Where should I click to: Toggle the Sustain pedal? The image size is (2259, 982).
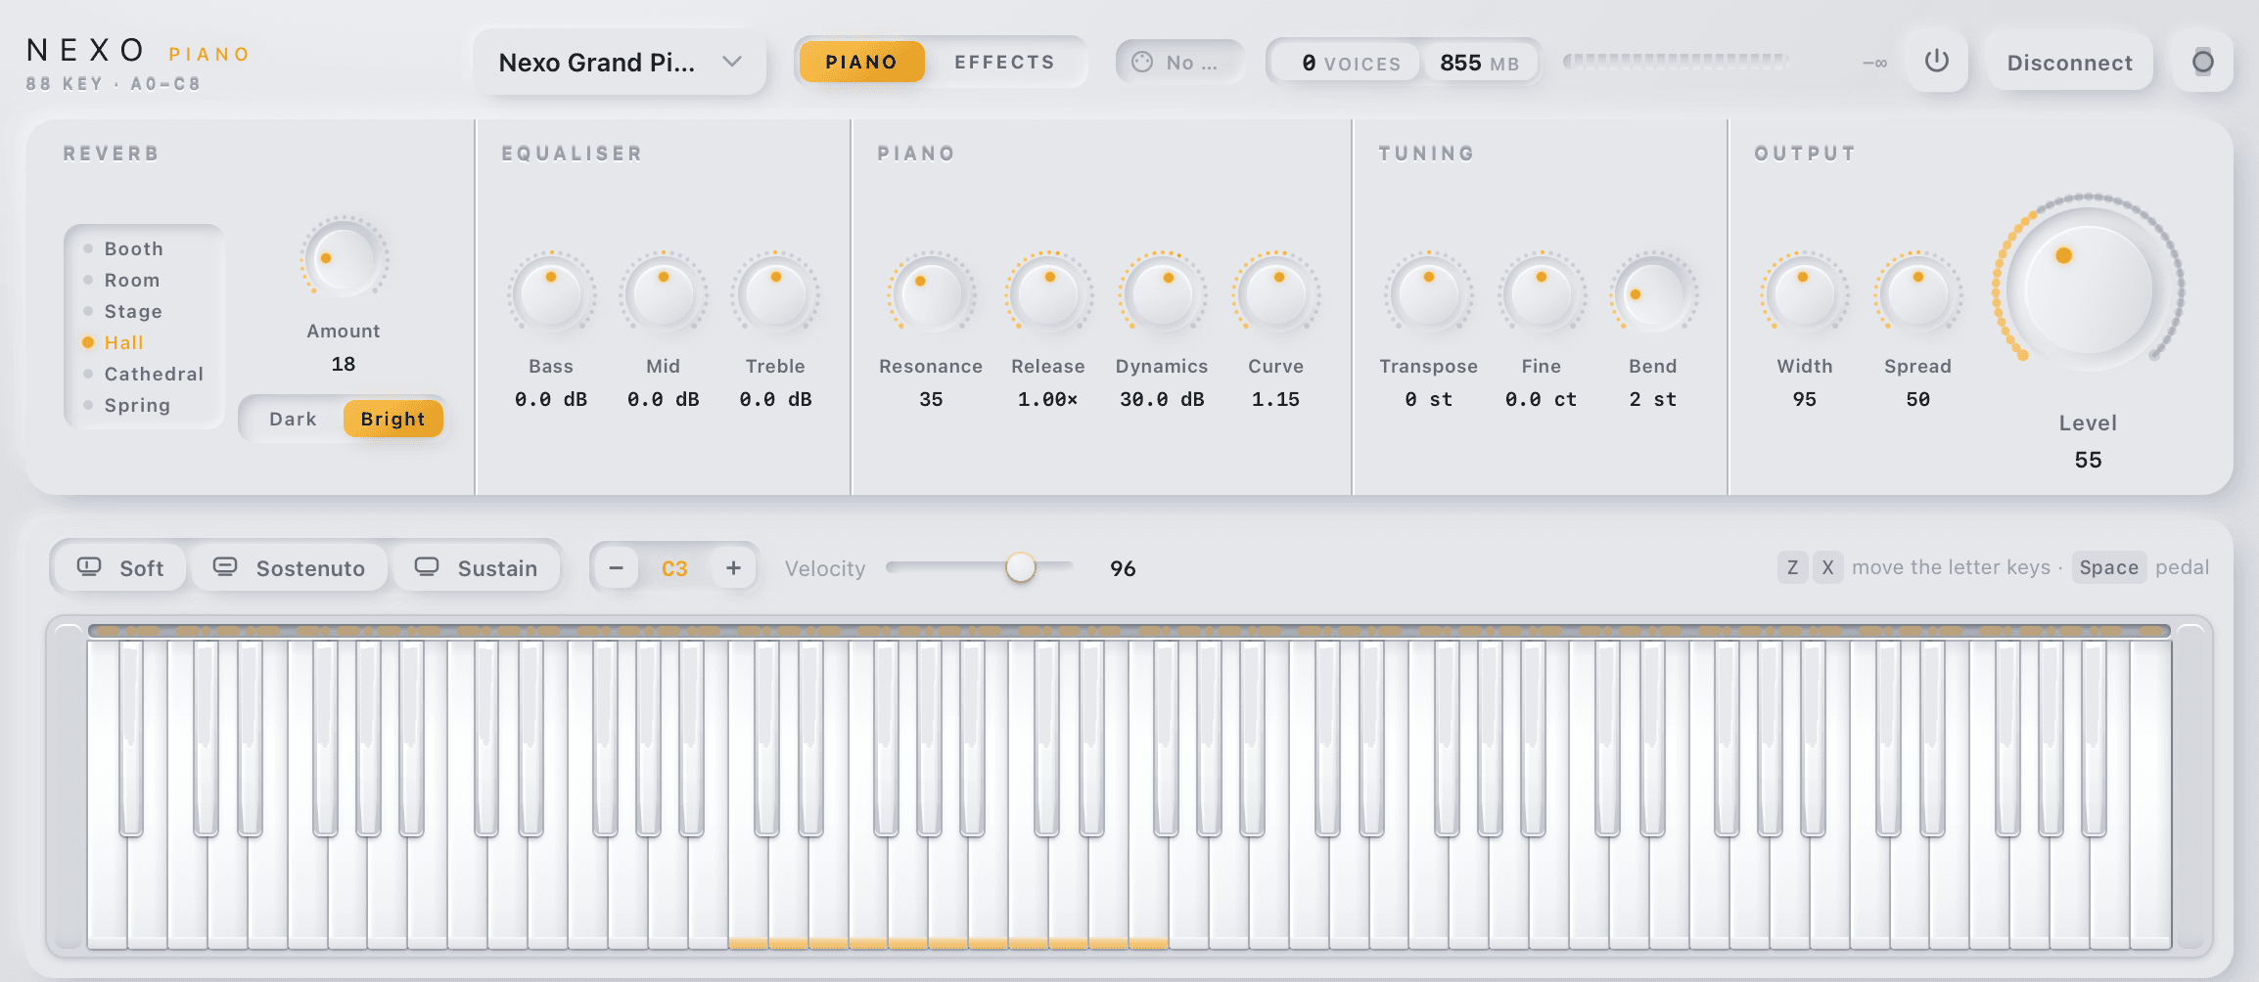(x=477, y=567)
